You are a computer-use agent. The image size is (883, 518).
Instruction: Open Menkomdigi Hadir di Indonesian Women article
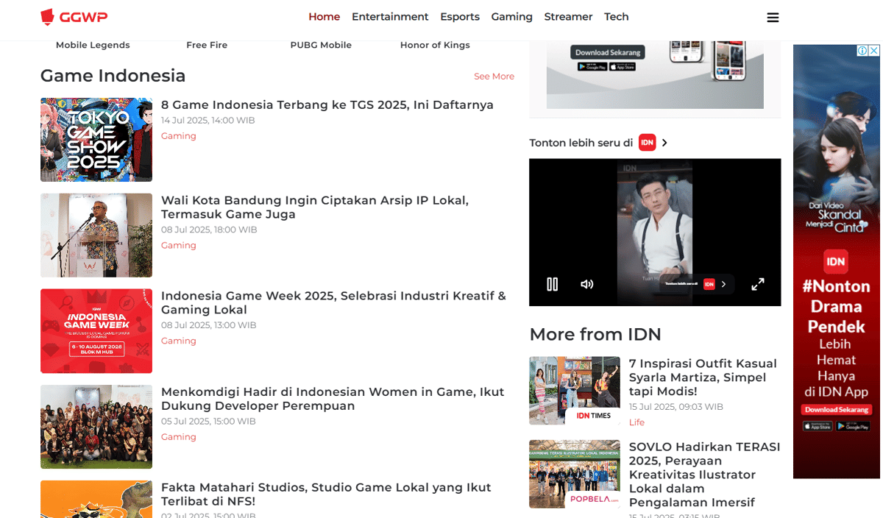[x=333, y=399]
